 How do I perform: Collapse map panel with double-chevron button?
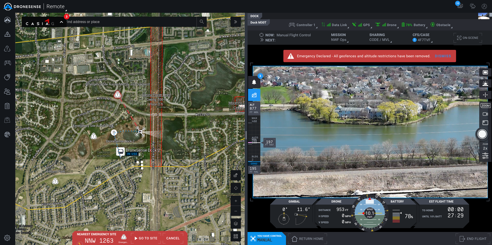pos(235,22)
